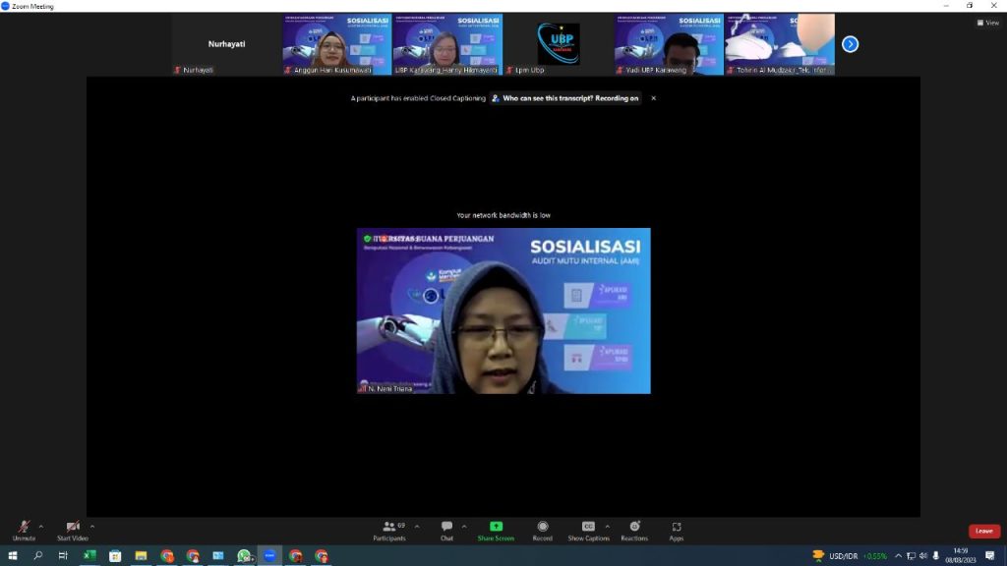Open the Chat panel
This screenshot has width=1007, height=566.
point(447,531)
